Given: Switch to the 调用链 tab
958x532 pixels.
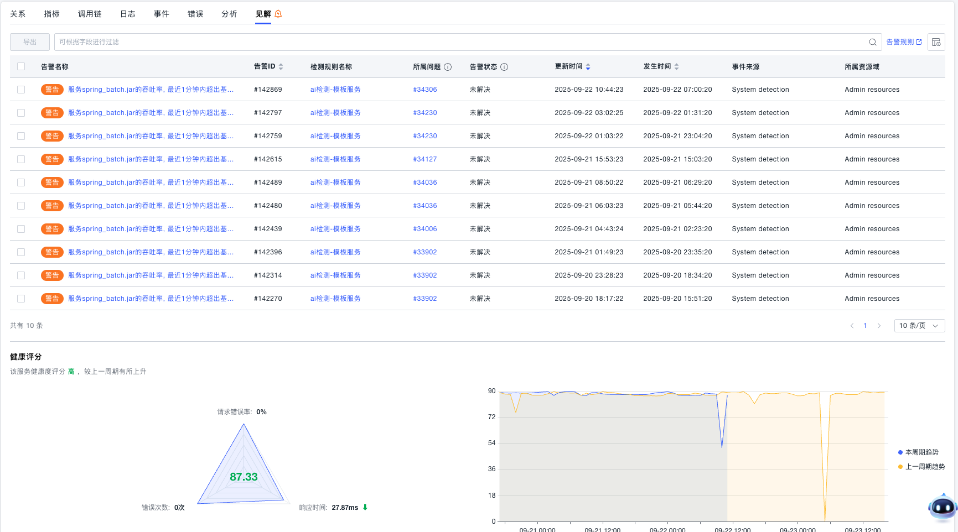Looking at the screenshot, I should click(90, 14).
